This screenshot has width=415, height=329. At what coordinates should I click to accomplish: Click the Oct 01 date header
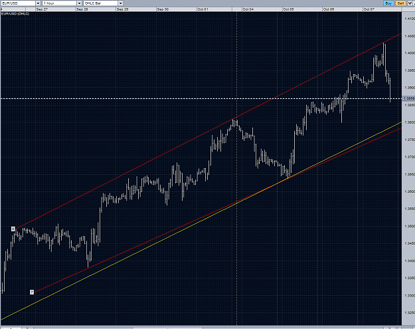(x=214, y=9)
